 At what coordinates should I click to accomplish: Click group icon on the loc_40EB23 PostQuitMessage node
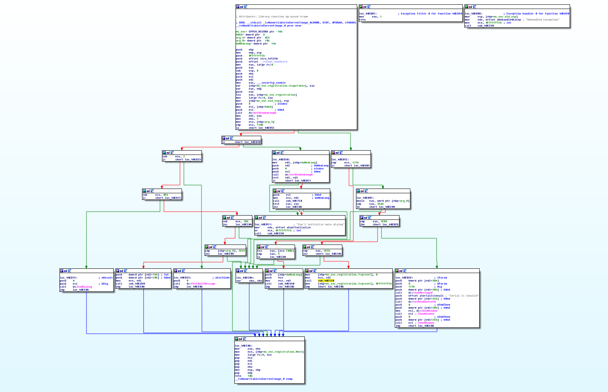(183, 270)
